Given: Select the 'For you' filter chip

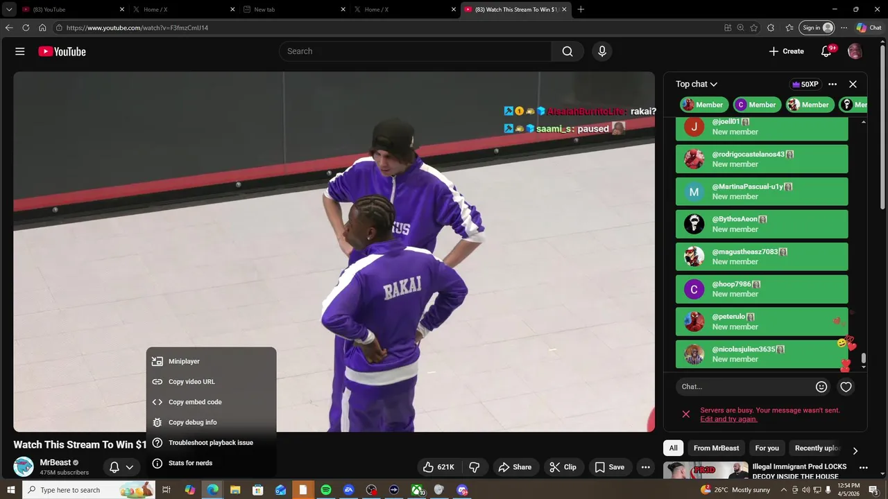Looking at the screenshot, I should click(x=767, y=448).
